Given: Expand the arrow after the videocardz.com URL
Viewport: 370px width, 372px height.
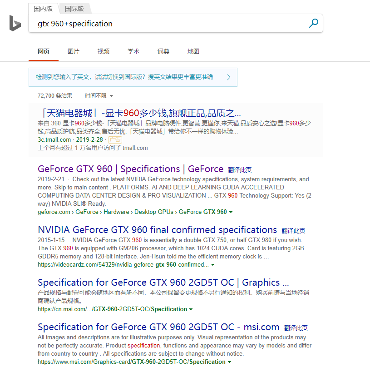Looking at the screenshot, I should point(213,265).
